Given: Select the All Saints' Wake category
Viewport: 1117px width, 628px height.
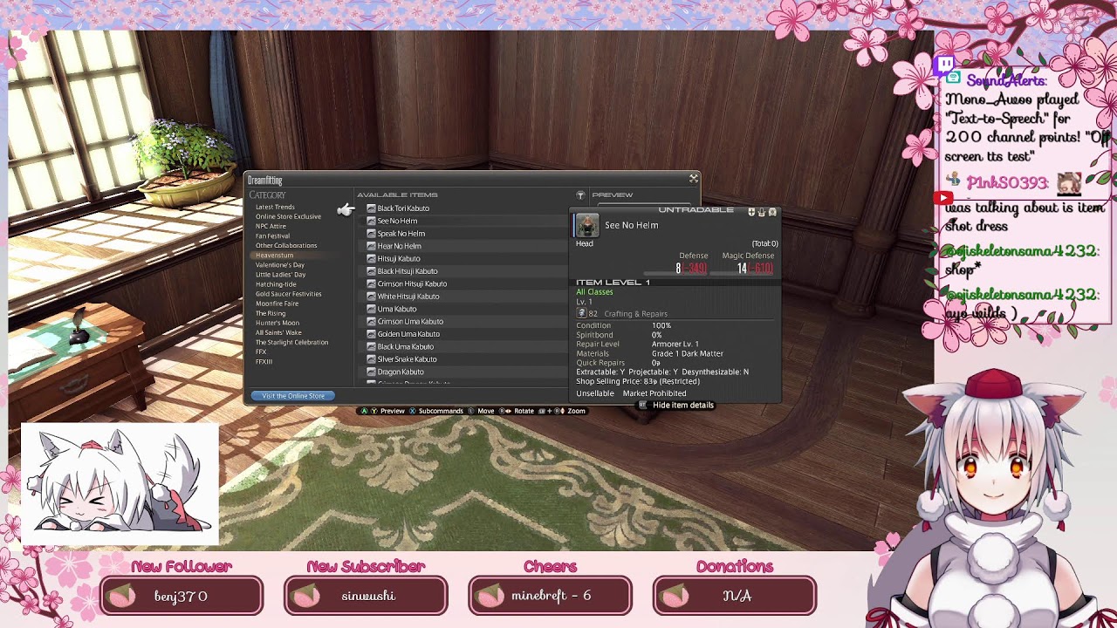Looking at the screenshot, I should [x=278, y=332].
